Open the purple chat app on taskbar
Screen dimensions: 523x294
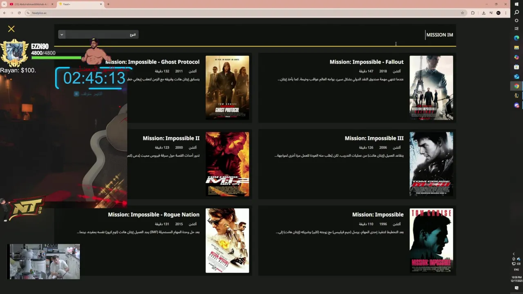point(516,105)
